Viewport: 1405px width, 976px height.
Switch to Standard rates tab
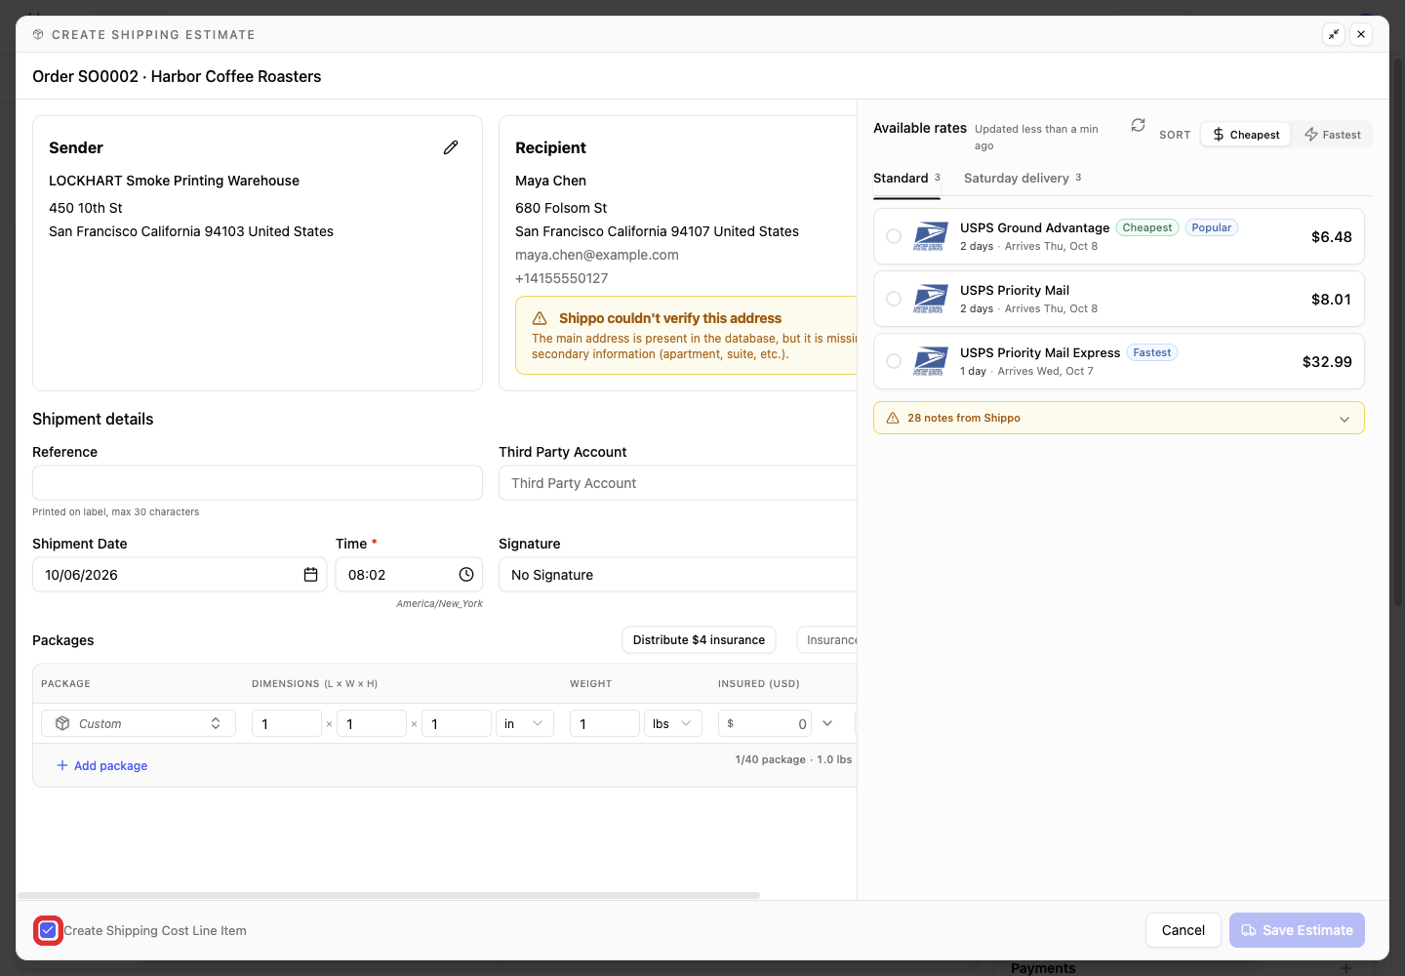(x=906, y=178)
